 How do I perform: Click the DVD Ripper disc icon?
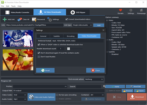73,12
